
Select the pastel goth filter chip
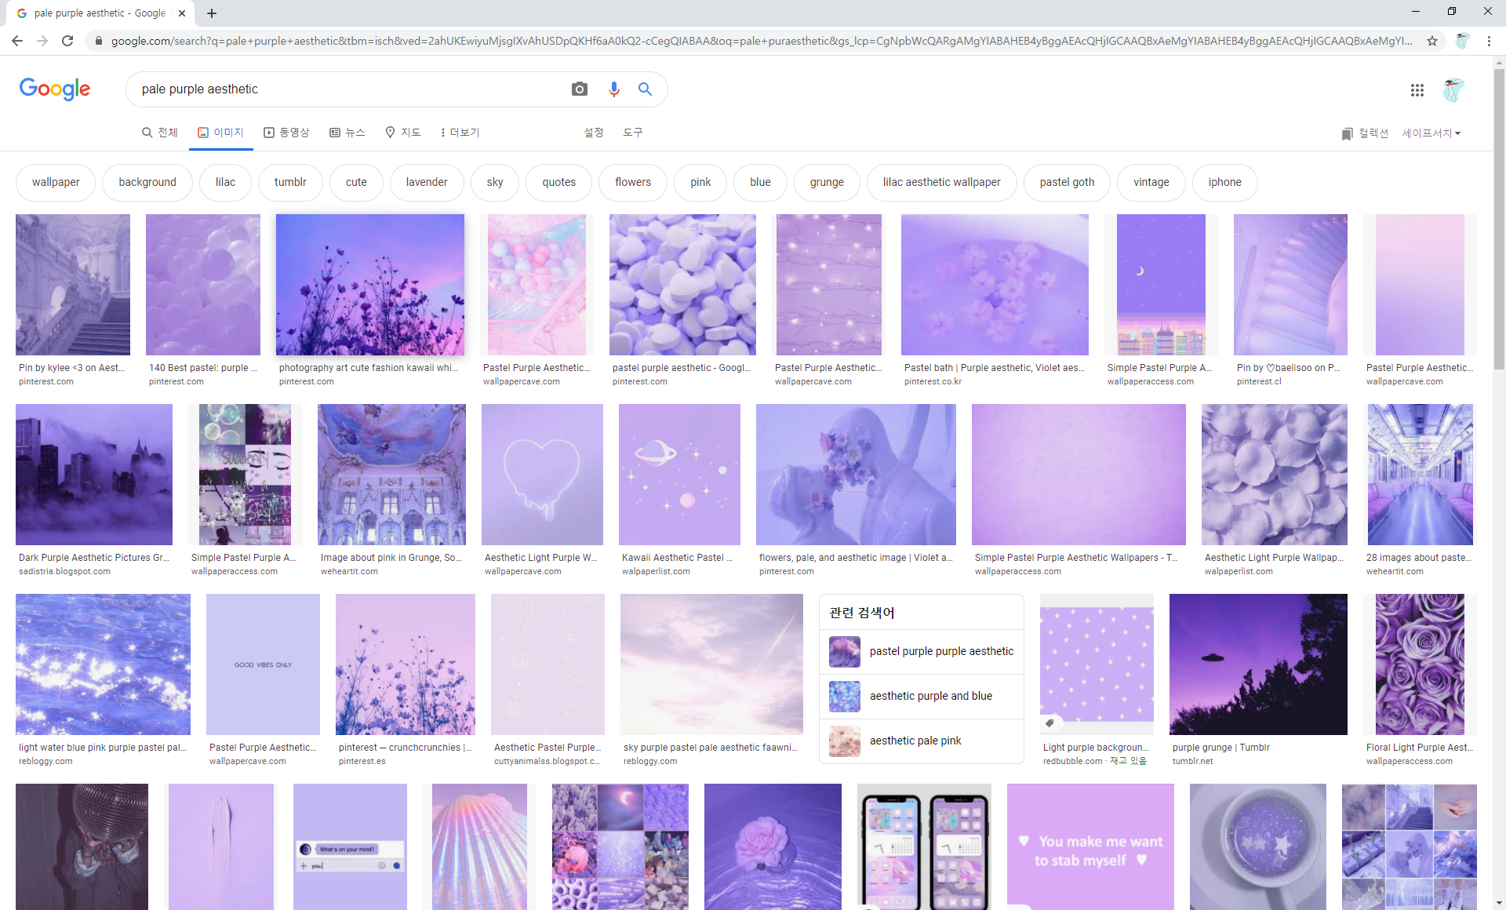(x=1067, y=182)
